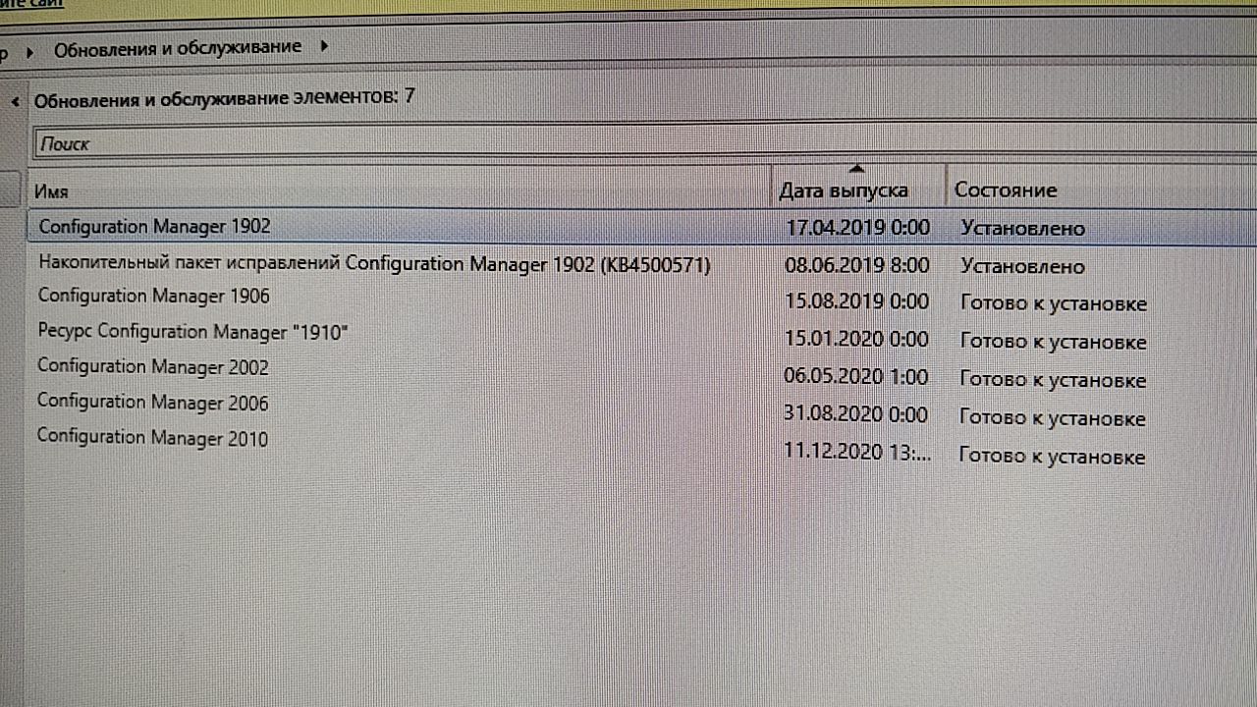
Task: Click Готово к установке status for 2002
Action: pyautogui.click(x=1053, y=380)
